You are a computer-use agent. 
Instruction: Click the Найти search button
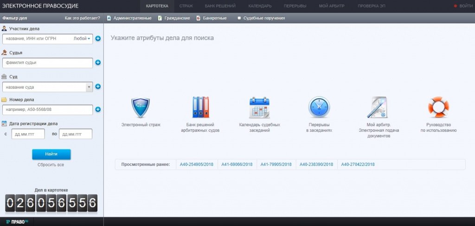point(51,154)
